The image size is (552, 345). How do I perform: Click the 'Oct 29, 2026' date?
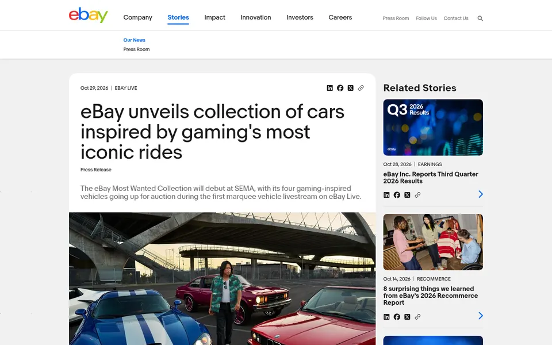point(94,88)
